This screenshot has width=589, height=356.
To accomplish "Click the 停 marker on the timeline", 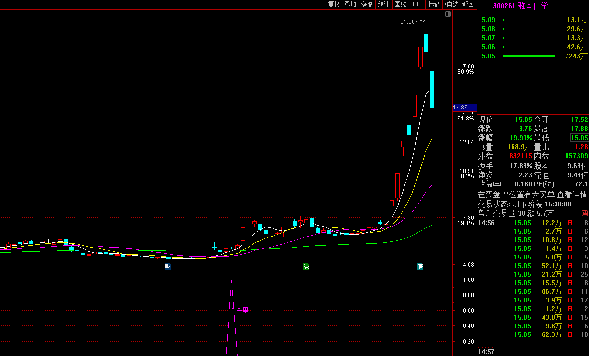I will (x=420, y=266).
